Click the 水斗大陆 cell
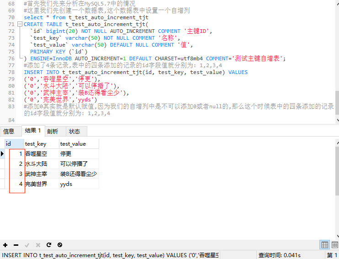Viewport: 339px width, 259px height. [42, 164]
